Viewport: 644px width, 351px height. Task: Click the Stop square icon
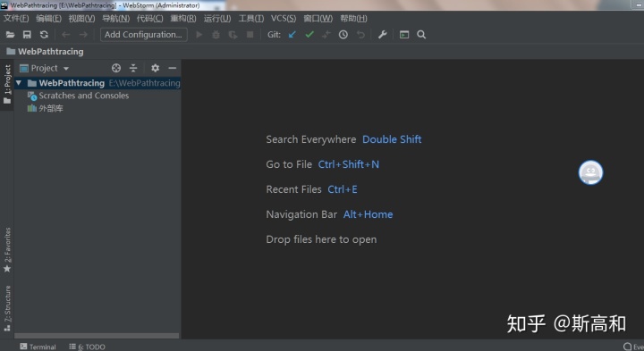(250, 35)
